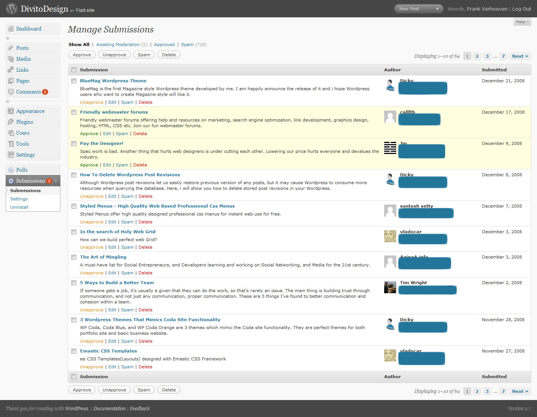Open the Dashboard home icon

point(11,29)
